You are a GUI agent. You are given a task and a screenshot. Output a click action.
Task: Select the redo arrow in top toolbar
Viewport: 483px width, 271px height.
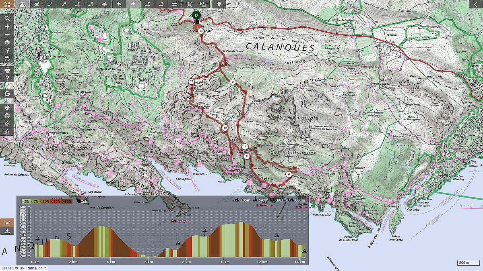tap(133, 4)
